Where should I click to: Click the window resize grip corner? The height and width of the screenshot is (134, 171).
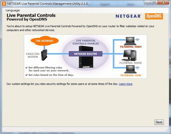tap(167, 130)
